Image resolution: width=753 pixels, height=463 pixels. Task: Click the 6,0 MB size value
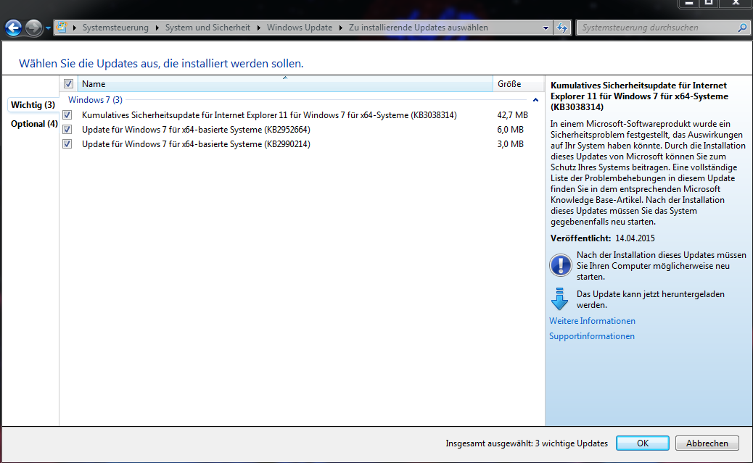[x=510, y=130]
